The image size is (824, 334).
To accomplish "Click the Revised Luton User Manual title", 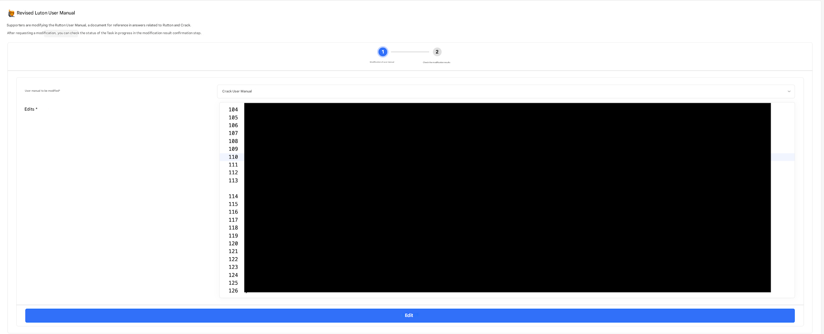I will point(46,13).
